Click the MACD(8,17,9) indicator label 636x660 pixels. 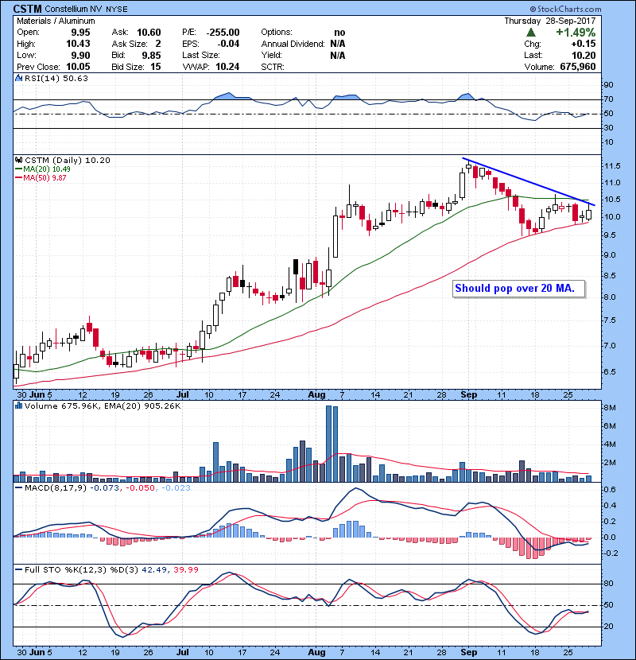(56, 488)
